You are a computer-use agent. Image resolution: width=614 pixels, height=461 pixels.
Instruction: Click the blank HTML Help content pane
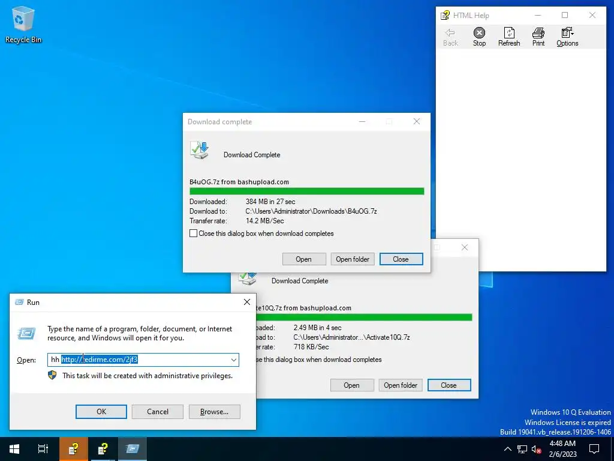point(521,160)
